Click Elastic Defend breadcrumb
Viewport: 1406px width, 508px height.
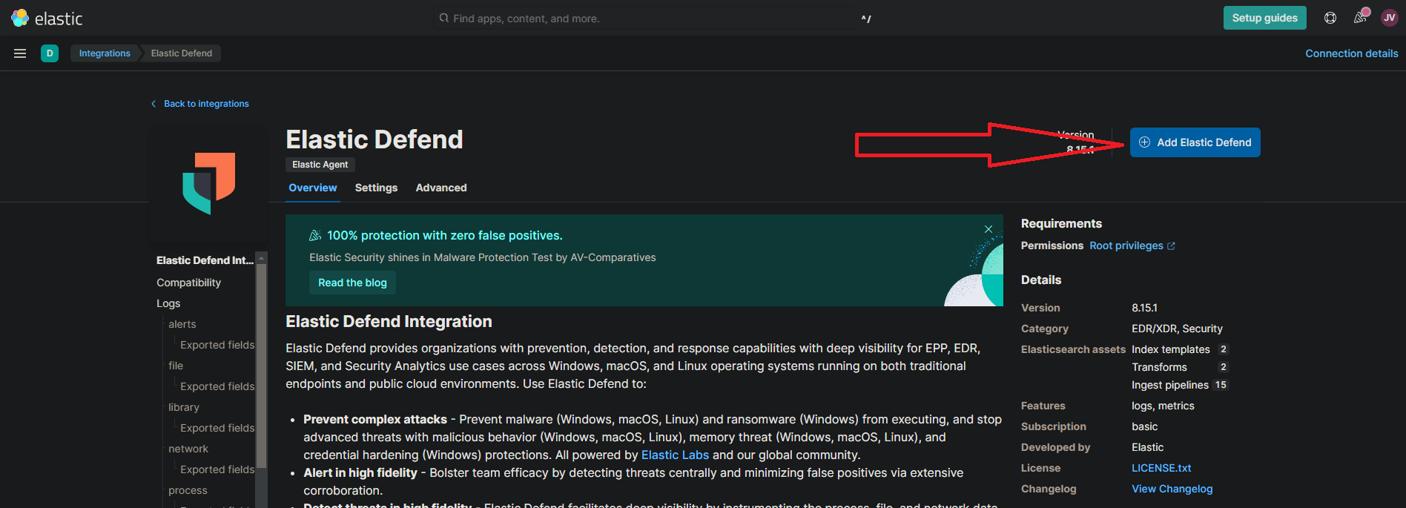click(182, 53)
